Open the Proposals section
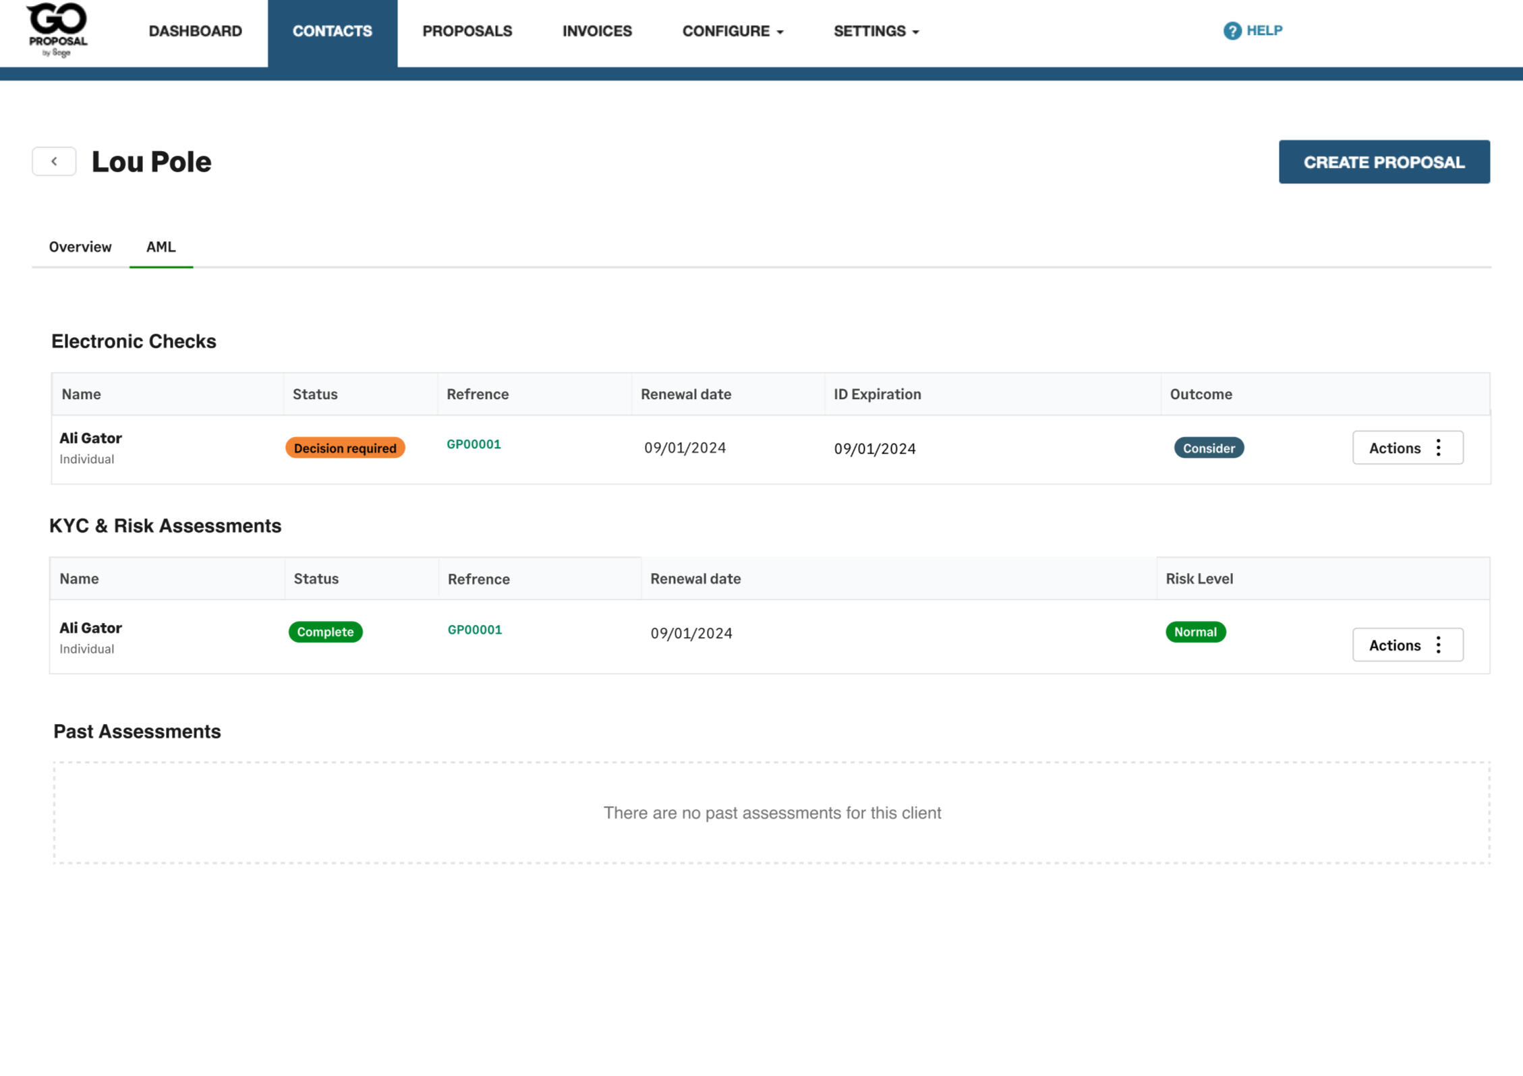The image size is (1523, 1076). coord(467,31)
